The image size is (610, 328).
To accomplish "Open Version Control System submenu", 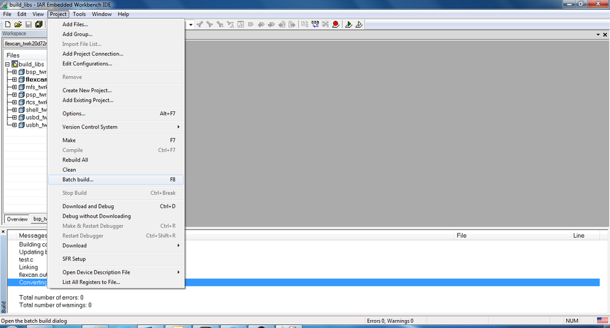I will tap(116, 127).
